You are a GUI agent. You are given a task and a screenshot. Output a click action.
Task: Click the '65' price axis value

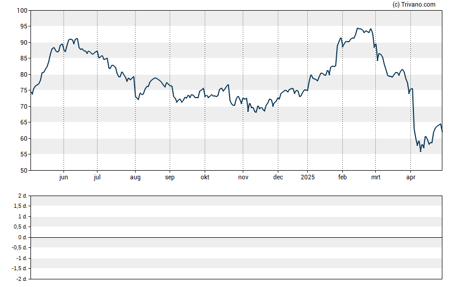coord(24,122)
